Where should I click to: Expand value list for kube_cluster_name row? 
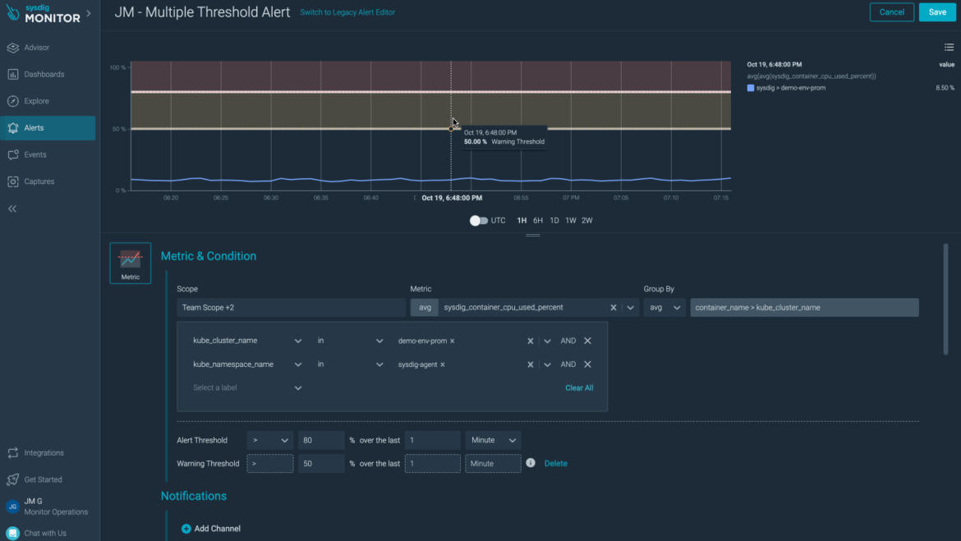tap(547, 342)
